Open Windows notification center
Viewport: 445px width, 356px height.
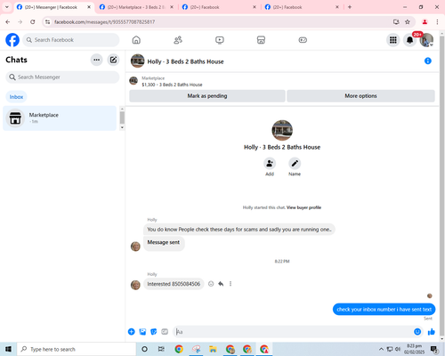click(x=434, y=350)
